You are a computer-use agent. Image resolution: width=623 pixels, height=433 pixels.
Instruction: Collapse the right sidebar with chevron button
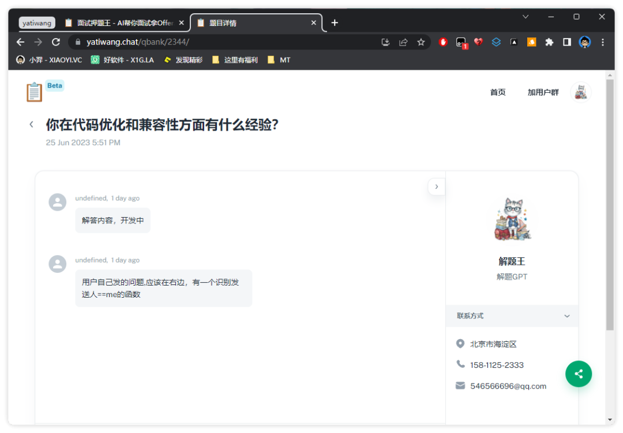436,187
